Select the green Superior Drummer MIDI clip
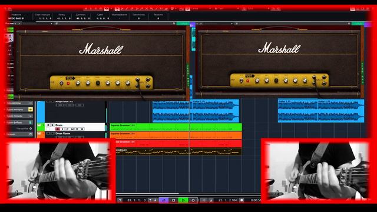 (176, 127)
